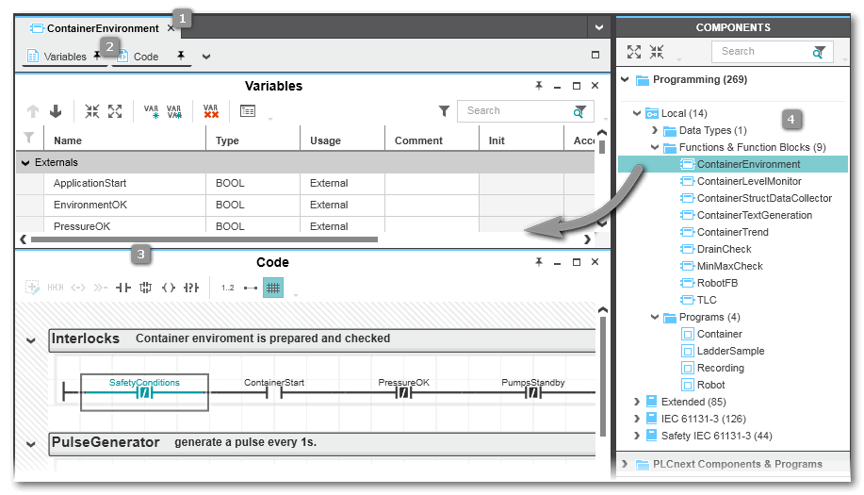The image size is (864, 495).
Task: Collapse all rows in Variables toolbar
Action: point(91,111)
